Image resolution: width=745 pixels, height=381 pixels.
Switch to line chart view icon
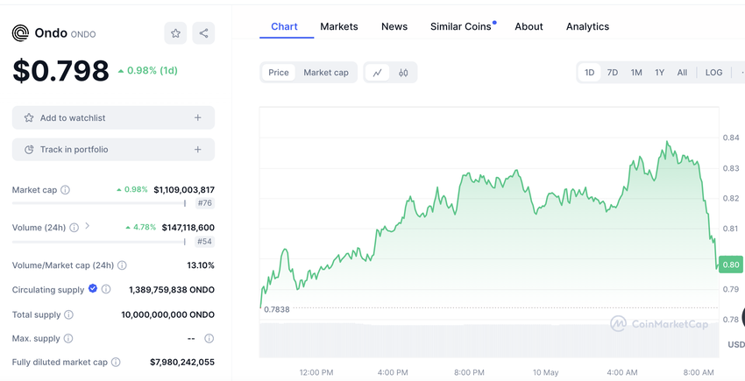tap(377, 73)
